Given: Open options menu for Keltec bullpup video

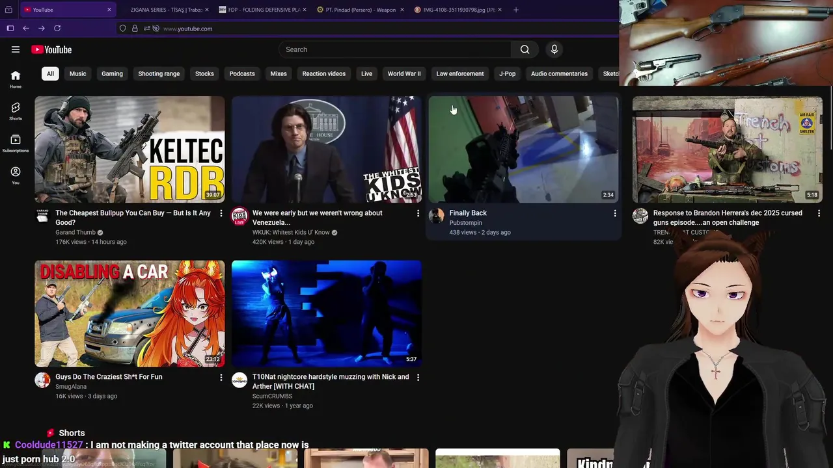Looking at the screenshot, I should [x=221, y=213].
